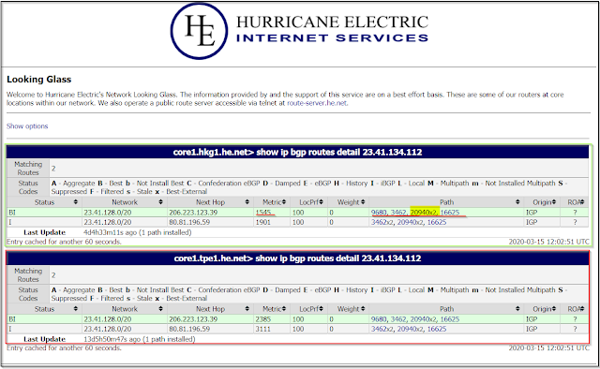Sort hkg1 table by LocPrf column

coord(308,202)
